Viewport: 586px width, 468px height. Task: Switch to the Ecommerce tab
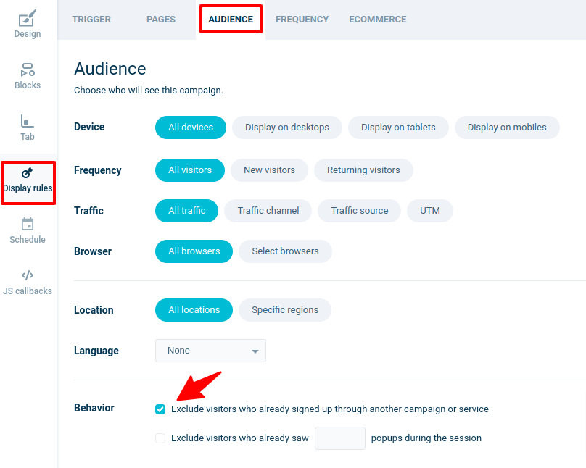point(377,20)
